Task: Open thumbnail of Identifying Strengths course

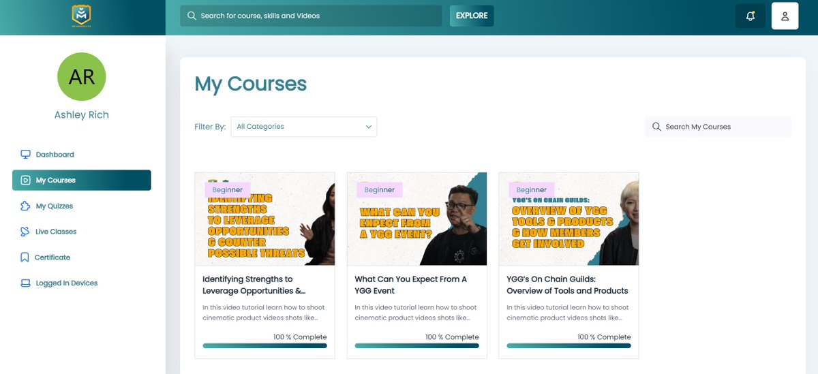Action: point(264,219)
